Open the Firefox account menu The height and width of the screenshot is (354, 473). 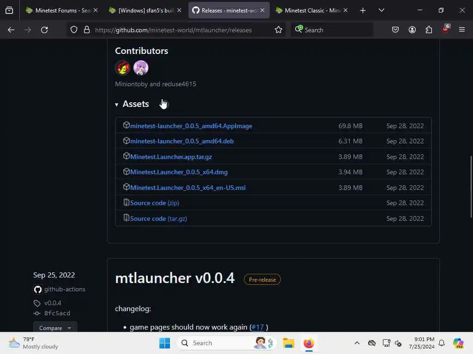click(x=412, y=30)
